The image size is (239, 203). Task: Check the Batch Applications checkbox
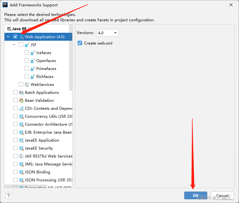click(15, 92)
